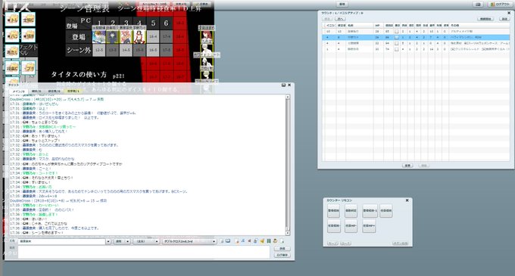Select PC 2 character portrait on scene table

112,37
